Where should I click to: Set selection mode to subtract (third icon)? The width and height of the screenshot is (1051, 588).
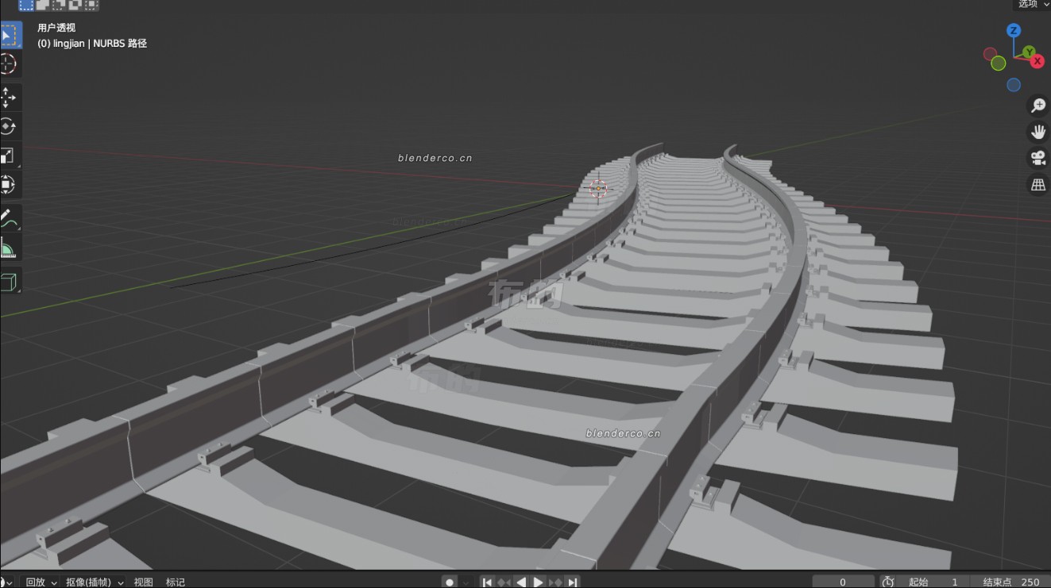click(59, 5)
